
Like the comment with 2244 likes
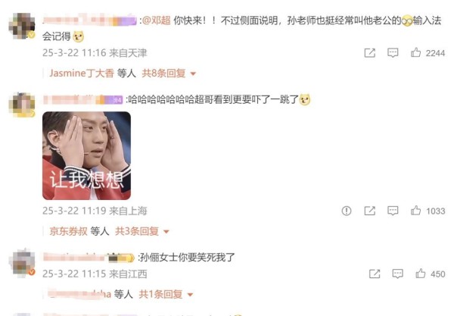tap(415, 52)
